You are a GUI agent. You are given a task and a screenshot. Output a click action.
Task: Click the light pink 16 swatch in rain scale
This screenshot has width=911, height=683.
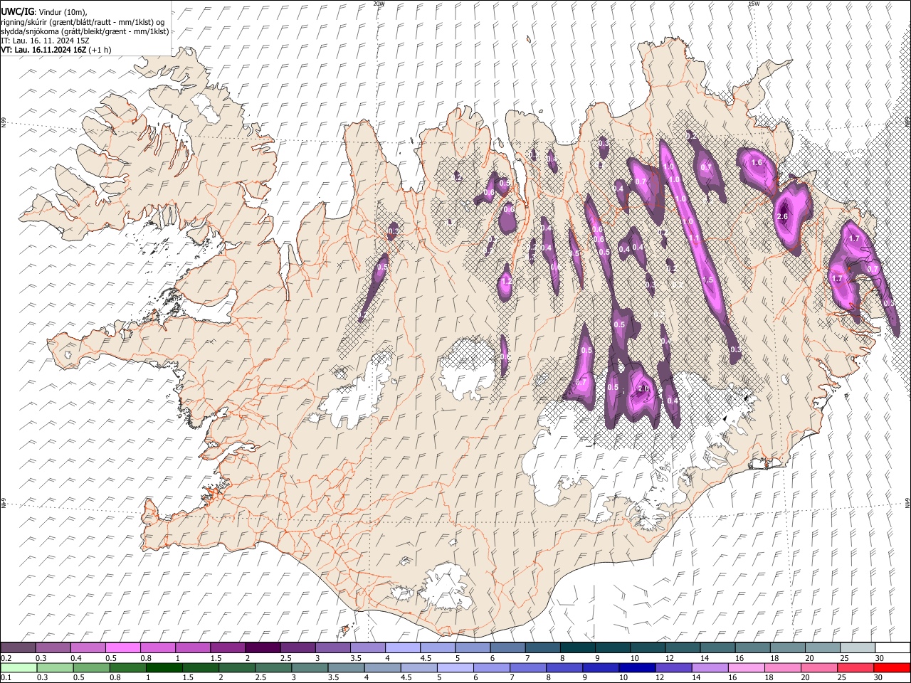[x=747, y=667]
